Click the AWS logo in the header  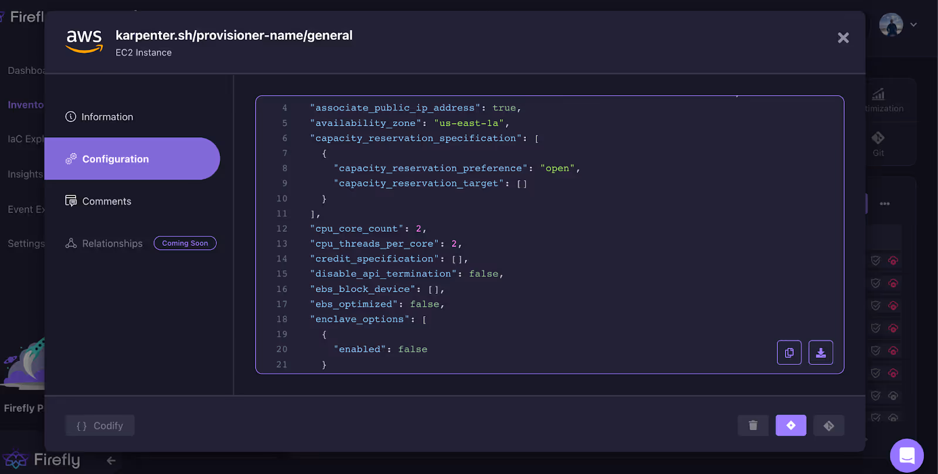[84, 42]
